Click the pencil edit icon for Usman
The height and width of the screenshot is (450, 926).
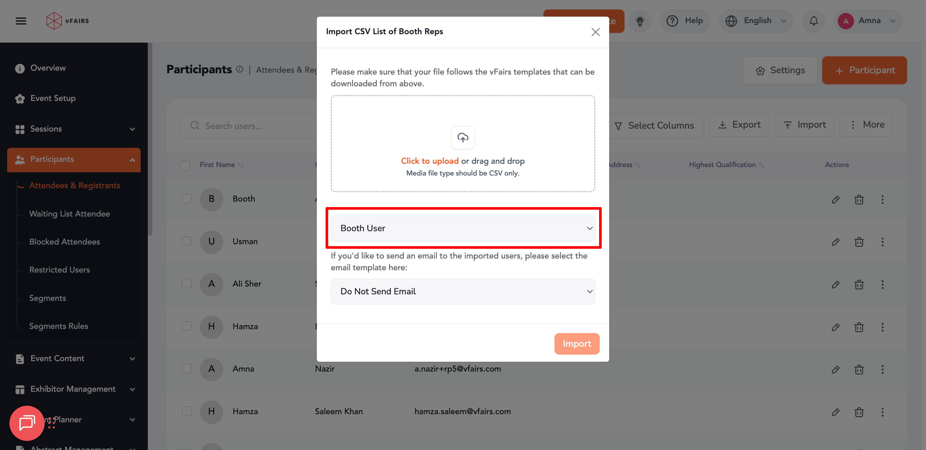coord(835,242)
